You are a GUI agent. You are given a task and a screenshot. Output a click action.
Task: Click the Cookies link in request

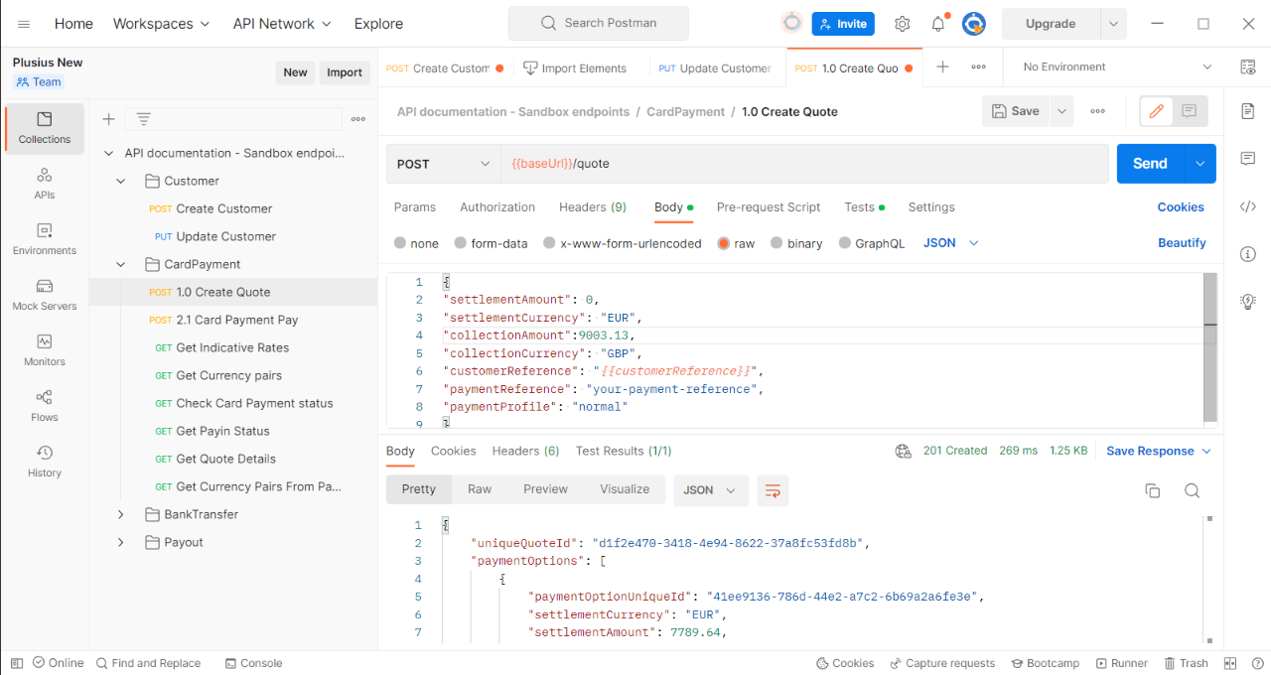[x=1181, y=207]
